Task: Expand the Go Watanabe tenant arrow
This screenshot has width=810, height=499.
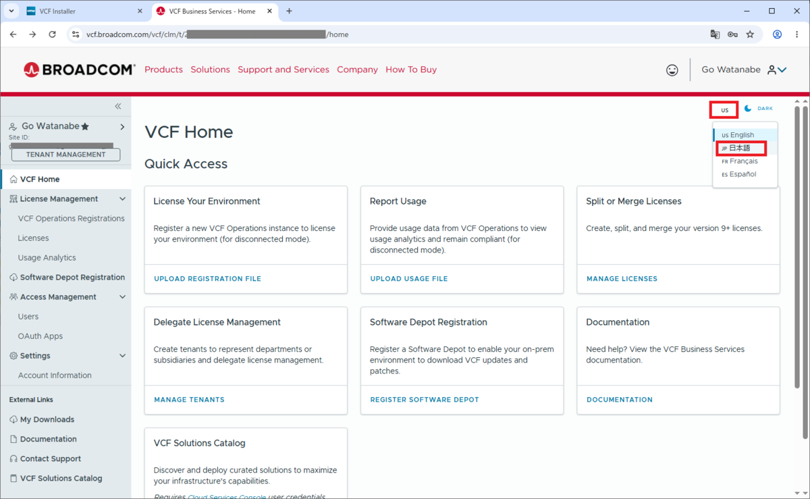Action: (122, 127)
